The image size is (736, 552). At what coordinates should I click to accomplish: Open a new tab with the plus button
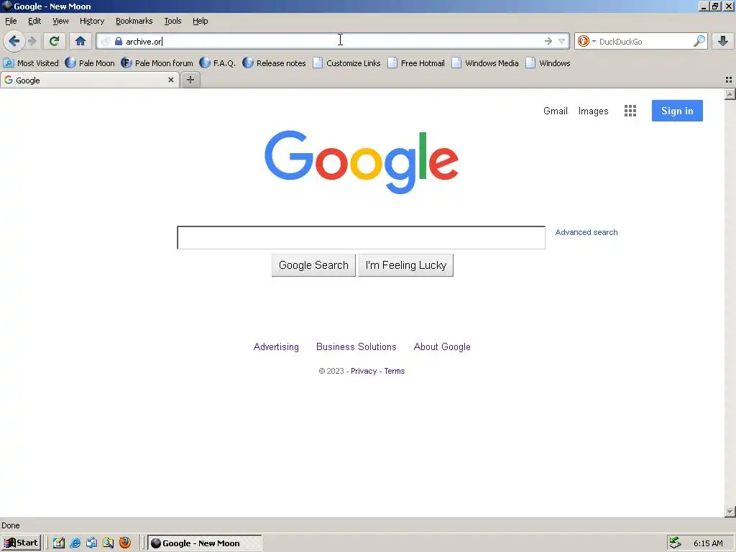[x=190, y=80]
